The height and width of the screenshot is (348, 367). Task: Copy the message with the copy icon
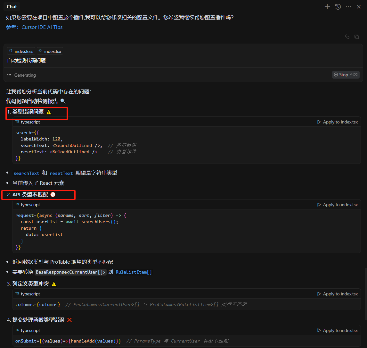coord(357,37)
